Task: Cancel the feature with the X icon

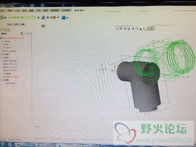Action: 67,18
